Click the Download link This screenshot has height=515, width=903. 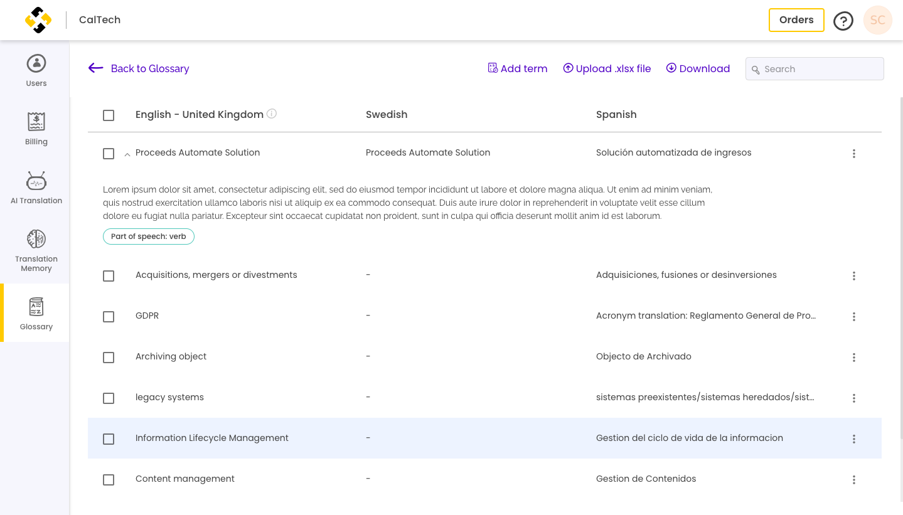698,68
